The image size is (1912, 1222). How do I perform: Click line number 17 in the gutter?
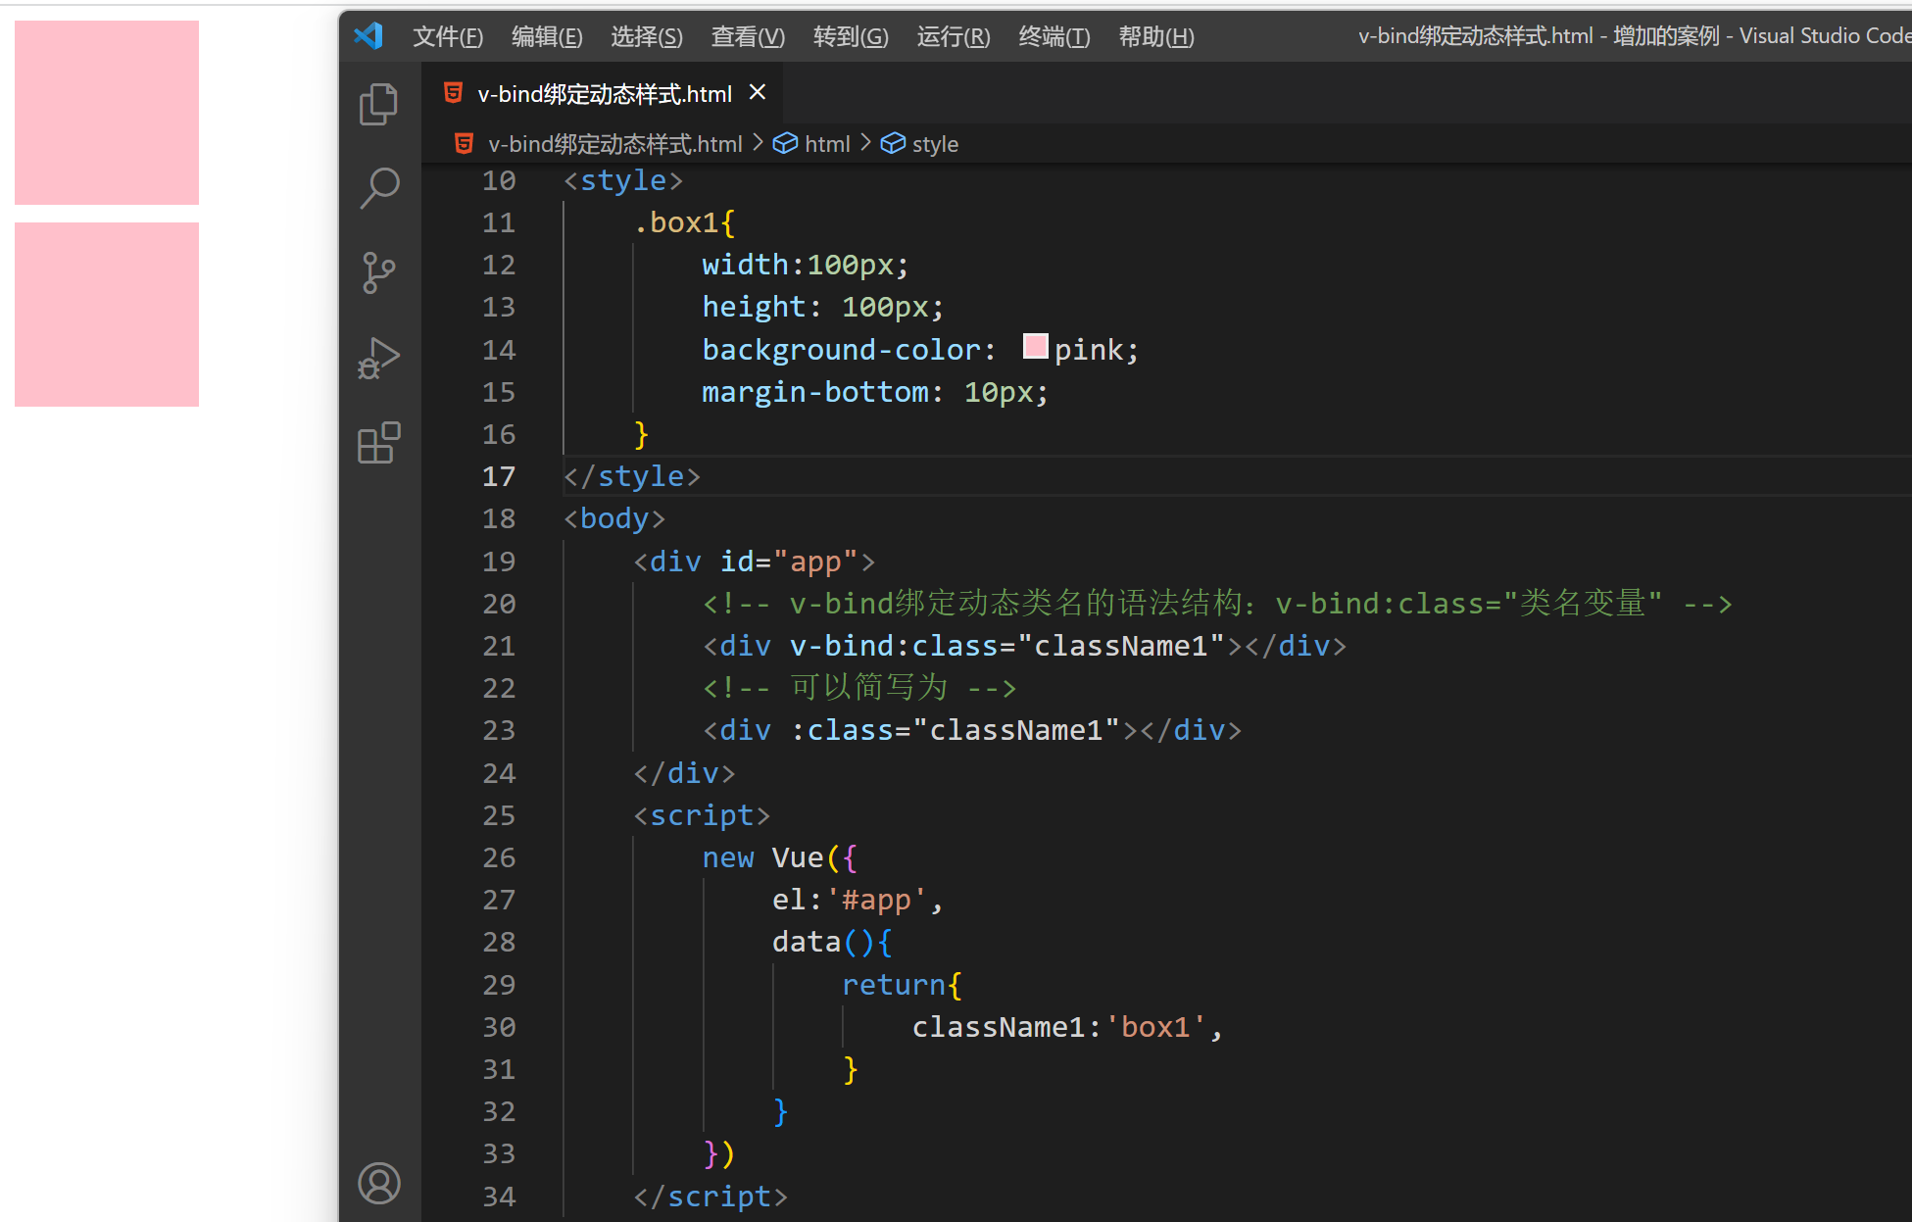pyautogui.click(x=498, y=476)
